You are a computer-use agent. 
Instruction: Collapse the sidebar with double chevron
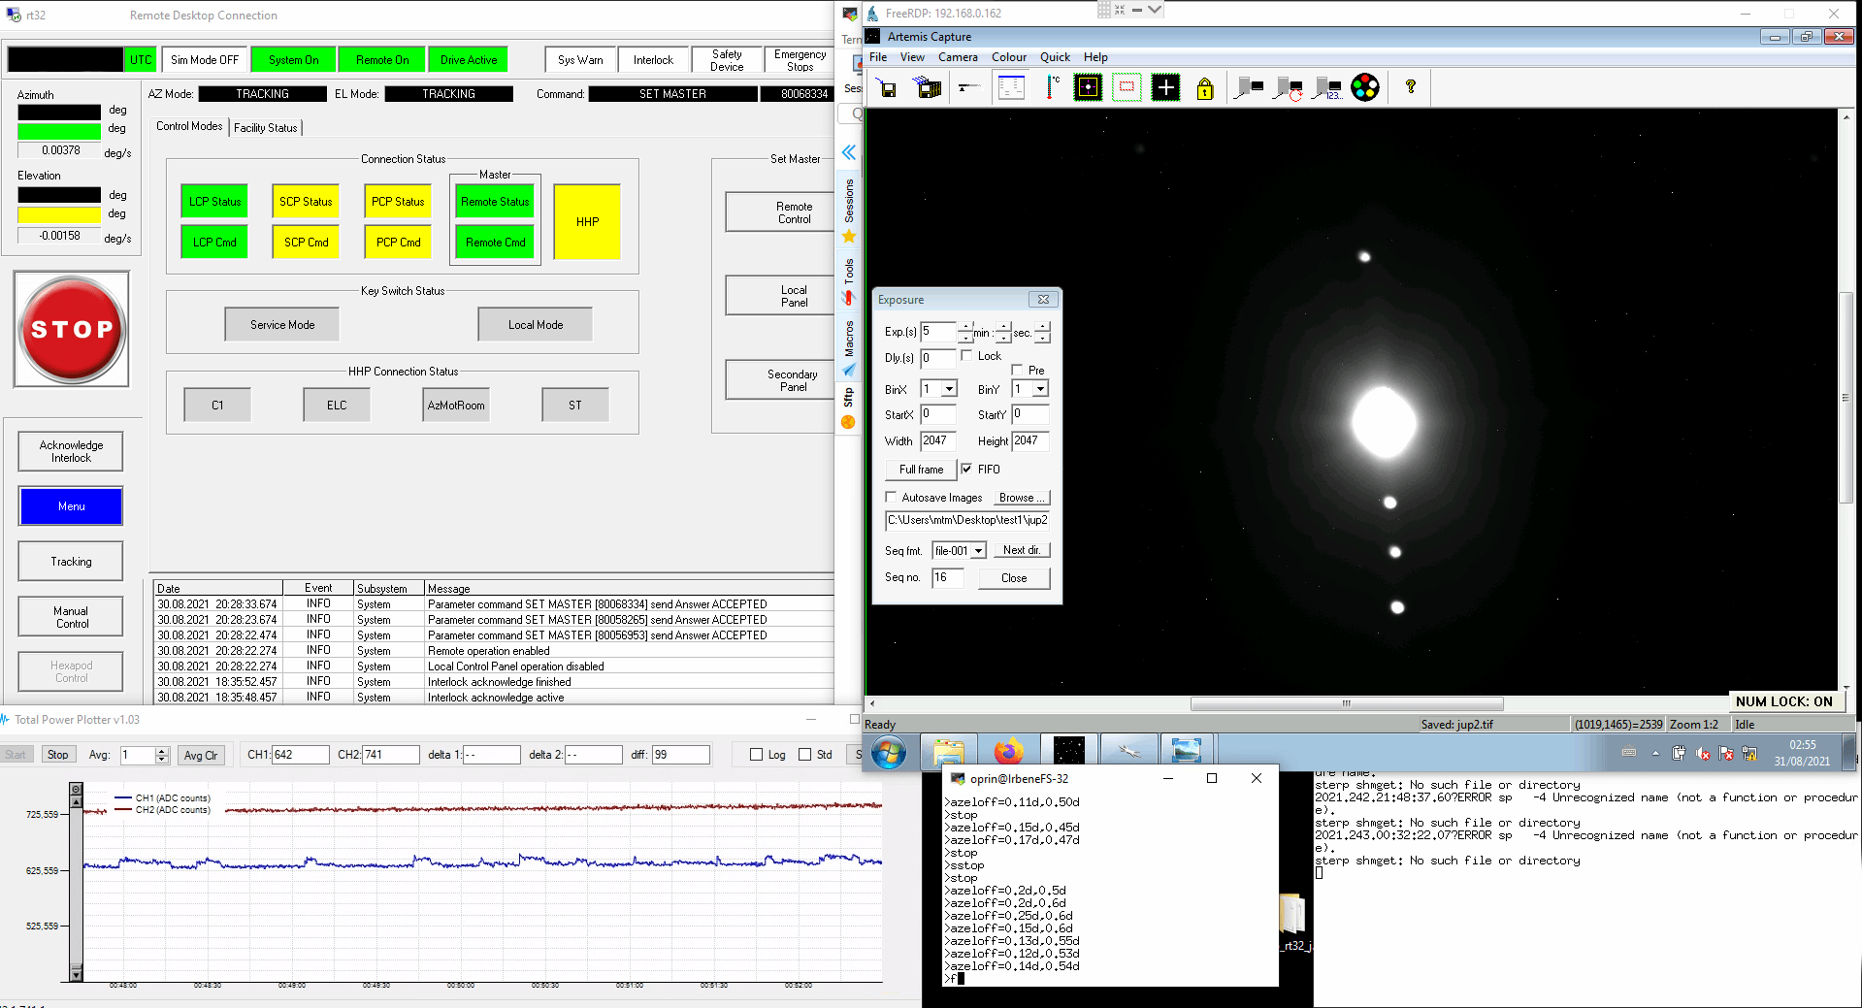point(849,152)
